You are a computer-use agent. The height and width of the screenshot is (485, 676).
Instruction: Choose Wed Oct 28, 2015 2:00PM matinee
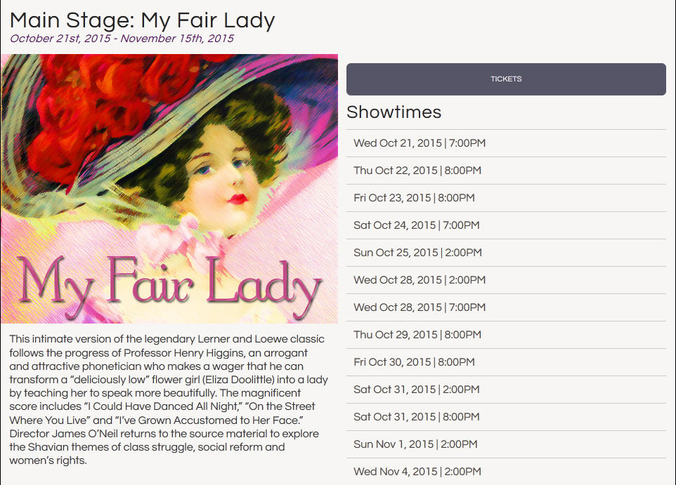(420, 280)
